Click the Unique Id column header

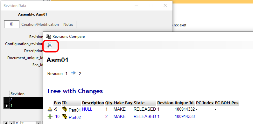tap(185, 103)
